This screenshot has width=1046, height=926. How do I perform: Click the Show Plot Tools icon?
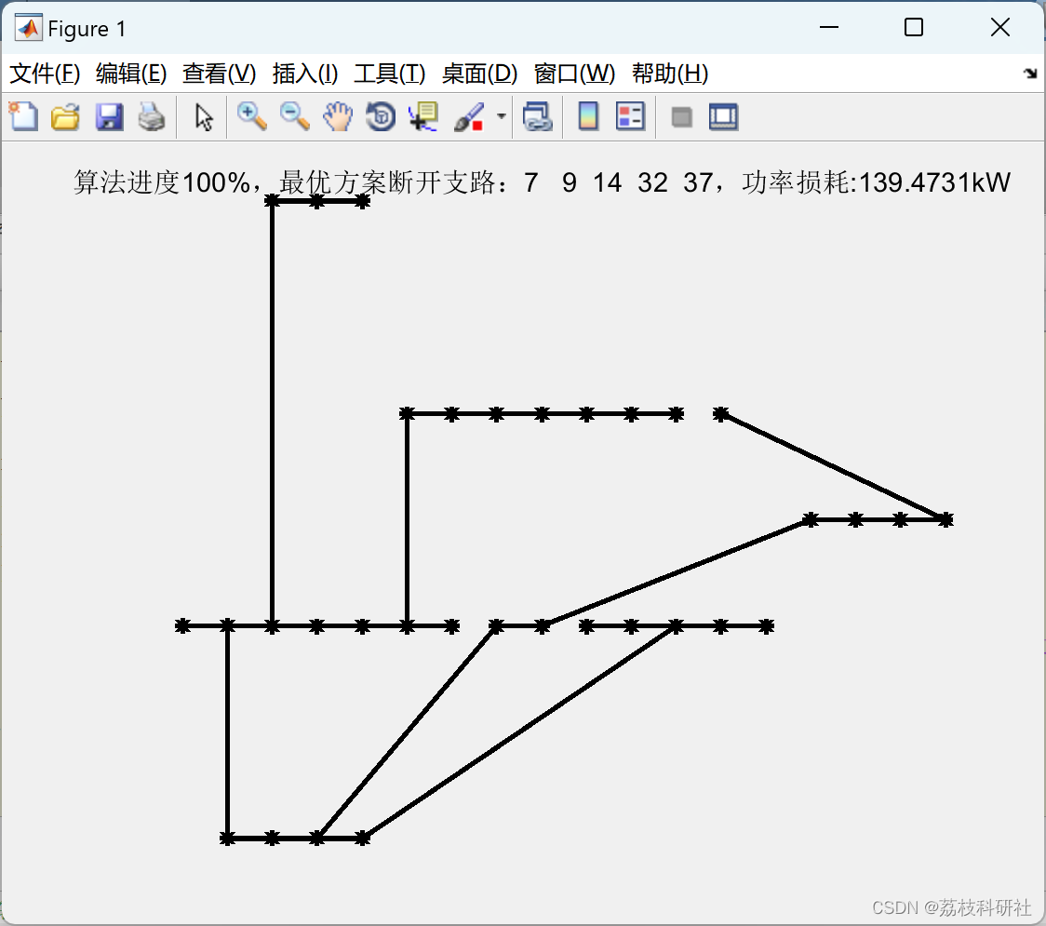tap(723, 116)
